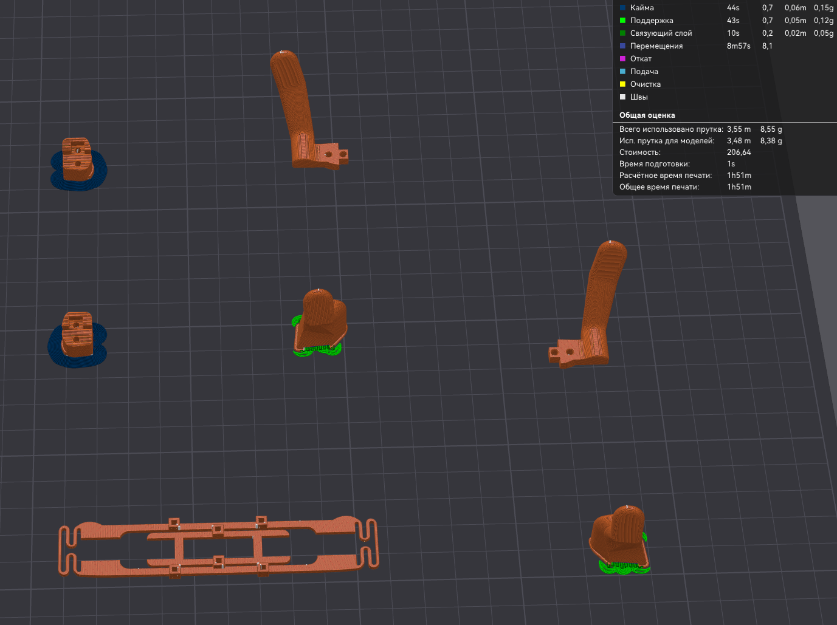Viewport: 837px width, 625px height.
Task: Select the center model with green supports
Action: point(321,319)
